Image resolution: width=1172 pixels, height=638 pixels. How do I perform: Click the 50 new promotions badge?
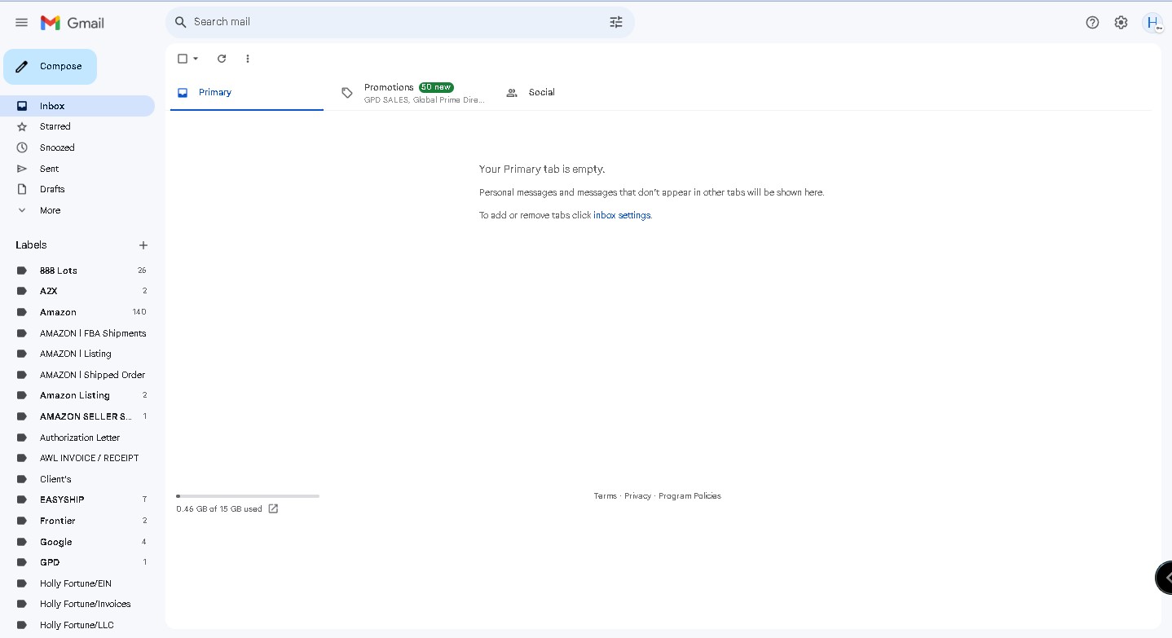click(x=436, y=87)
